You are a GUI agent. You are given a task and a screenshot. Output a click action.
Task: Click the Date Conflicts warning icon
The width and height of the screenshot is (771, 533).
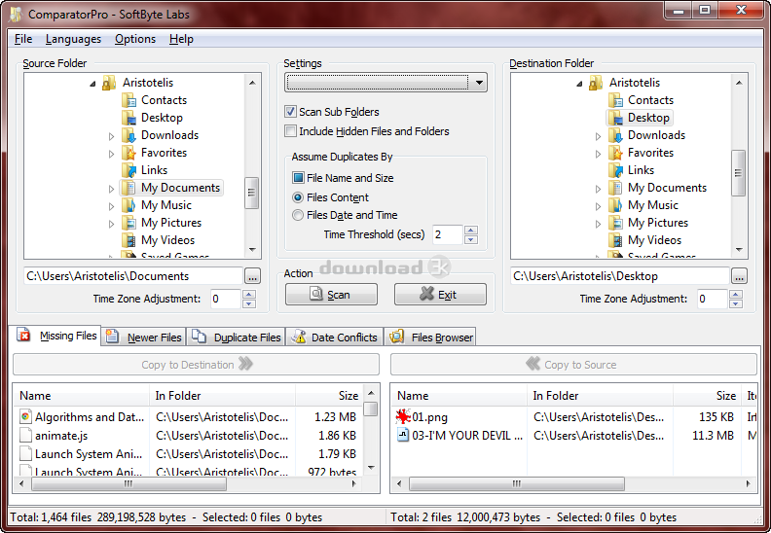click(299, 337)
